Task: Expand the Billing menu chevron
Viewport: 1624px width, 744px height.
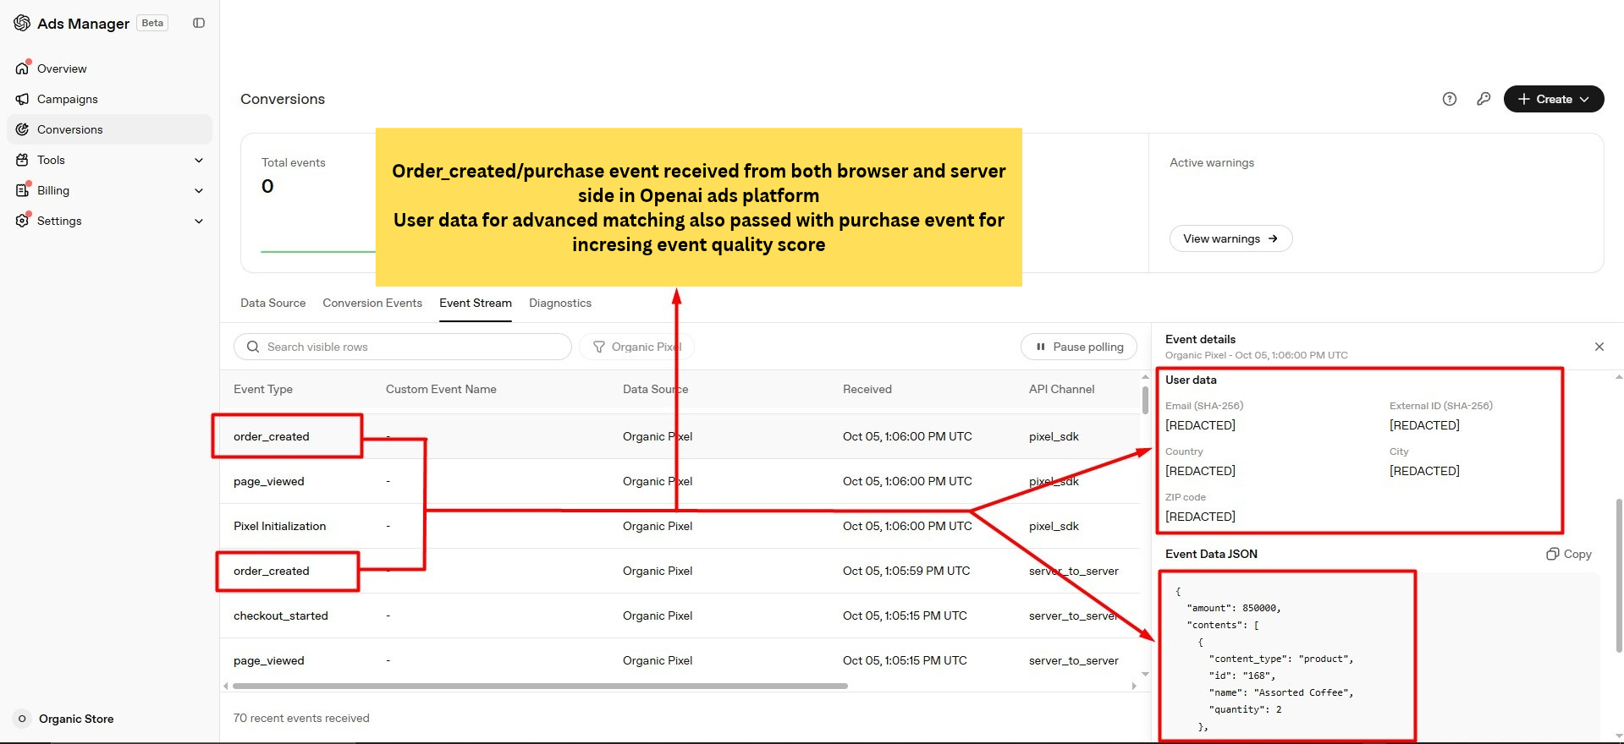Action: pyautogui.click(x=199, y=190)
